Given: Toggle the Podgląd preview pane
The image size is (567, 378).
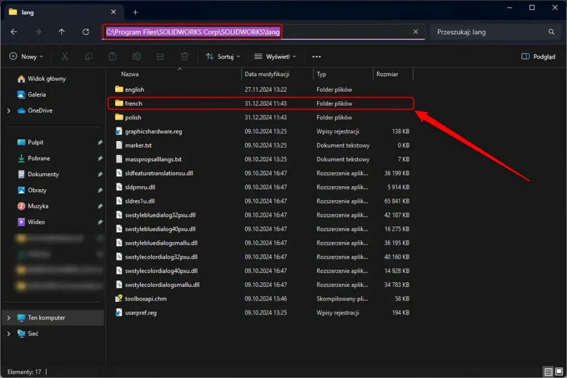Looking at the screenshot, I should point(538,56).
